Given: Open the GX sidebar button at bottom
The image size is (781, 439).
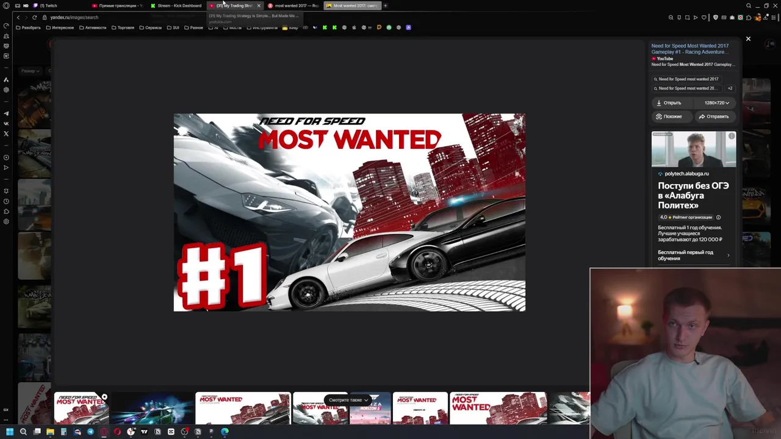Looking at the screenshot, I should coord(6,410).
